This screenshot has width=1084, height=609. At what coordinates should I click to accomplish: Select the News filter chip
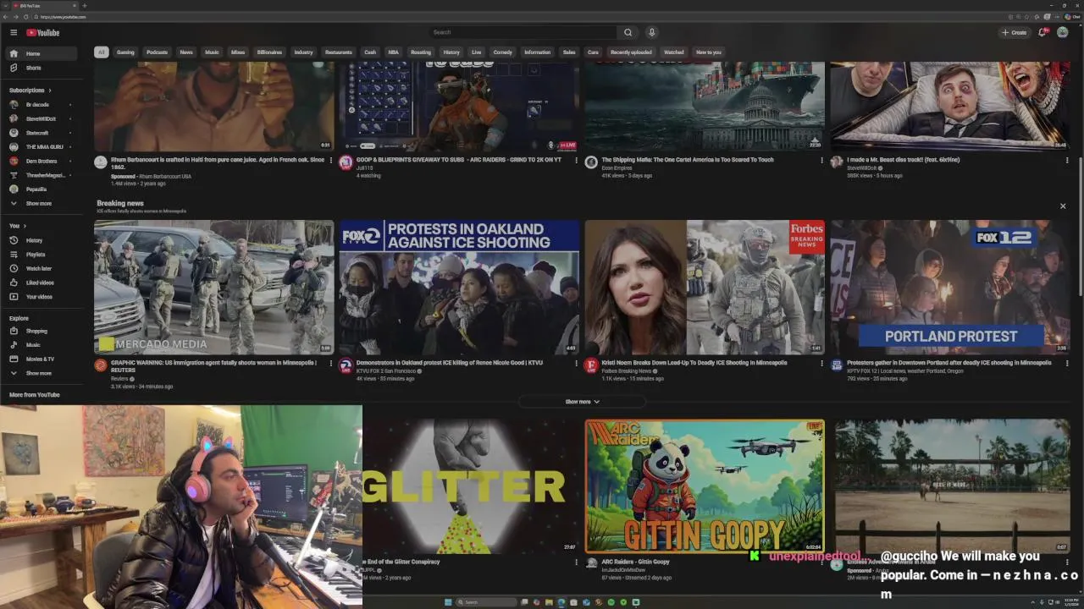[x=186, y=52]
